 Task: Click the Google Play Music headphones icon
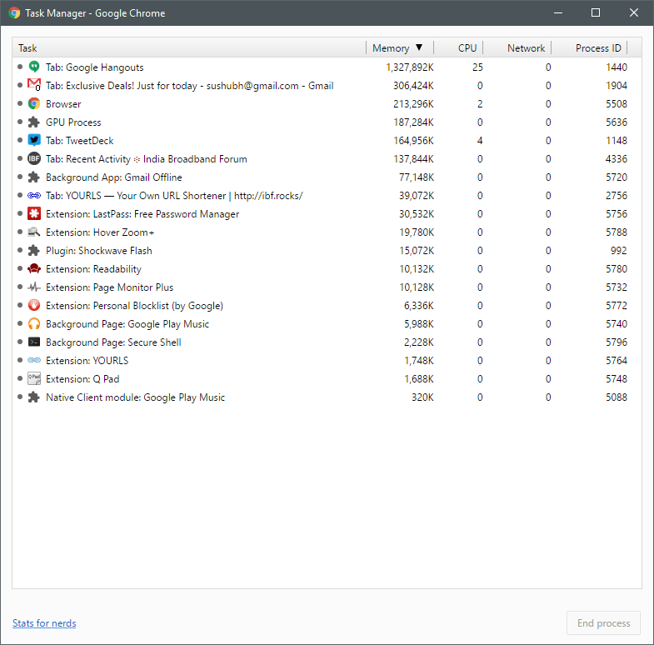point(34,324)
